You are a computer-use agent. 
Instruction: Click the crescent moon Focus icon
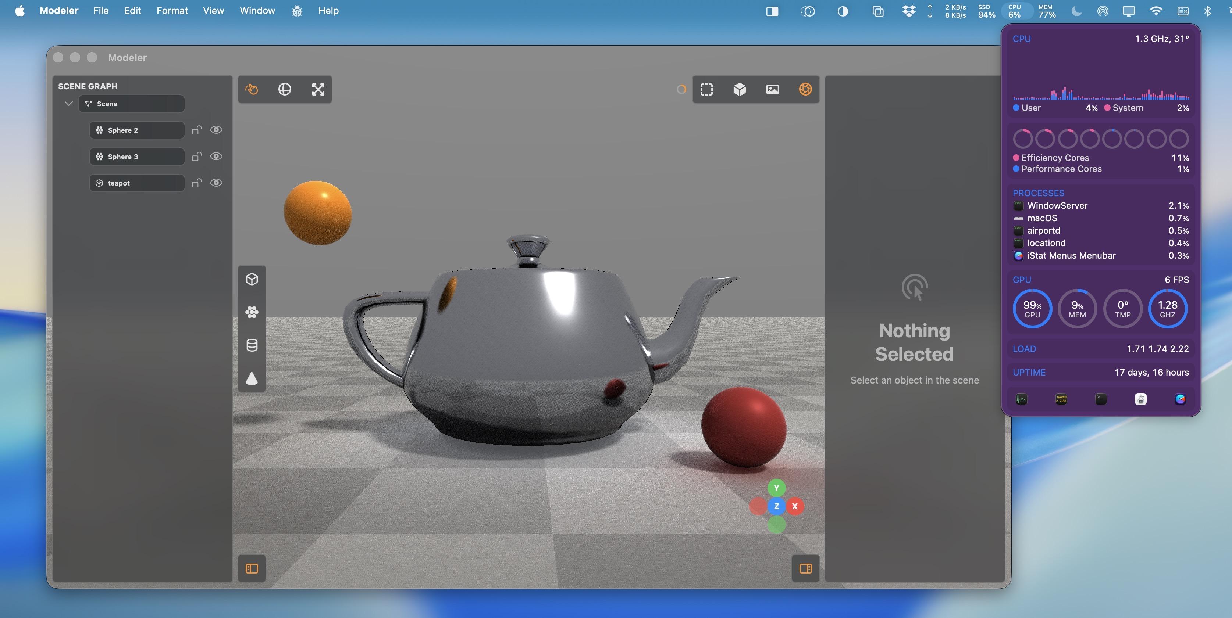(1076, 11)
